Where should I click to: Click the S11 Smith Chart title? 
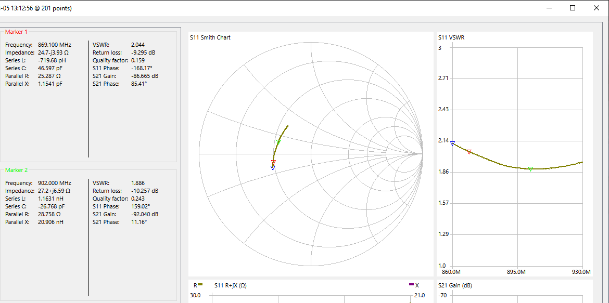210,37
